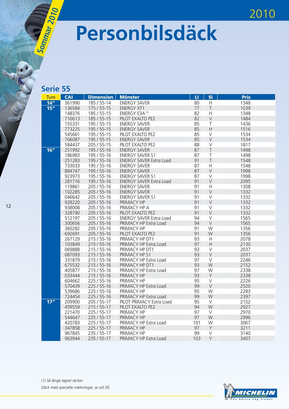Click the '2010' year in the header
The height and width of the screenshot is (409, 289).
[x=262, y=14]
